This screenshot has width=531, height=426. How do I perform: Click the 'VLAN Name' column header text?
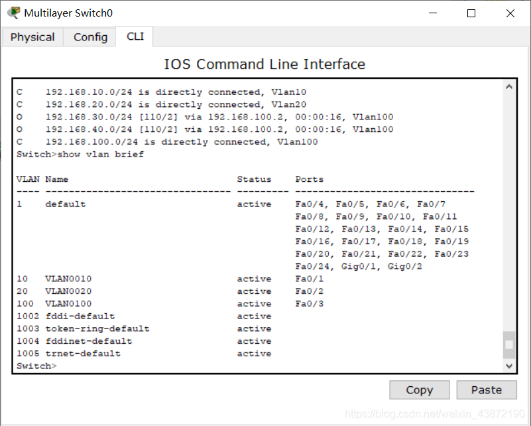click(42, 179)
